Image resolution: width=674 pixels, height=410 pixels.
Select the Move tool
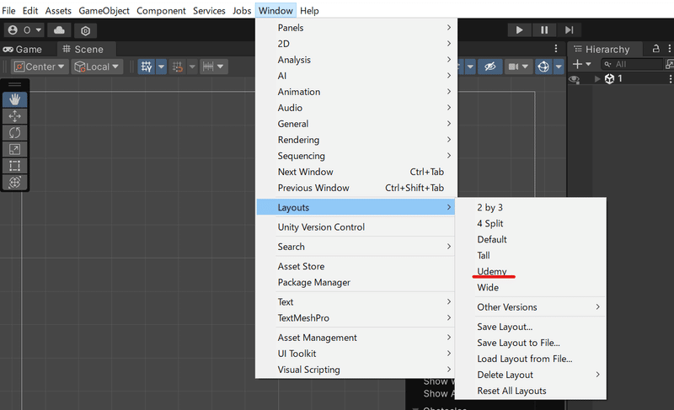[14, 116]
